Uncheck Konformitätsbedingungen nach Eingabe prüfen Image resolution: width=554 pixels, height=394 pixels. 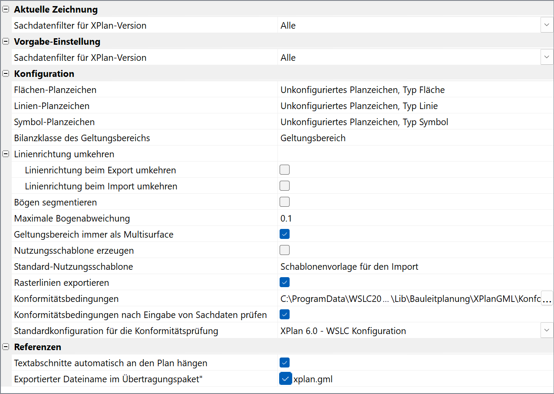click(284, 315)
